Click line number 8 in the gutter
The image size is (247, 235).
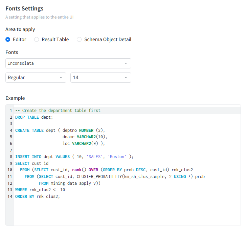tap(11, 157)
